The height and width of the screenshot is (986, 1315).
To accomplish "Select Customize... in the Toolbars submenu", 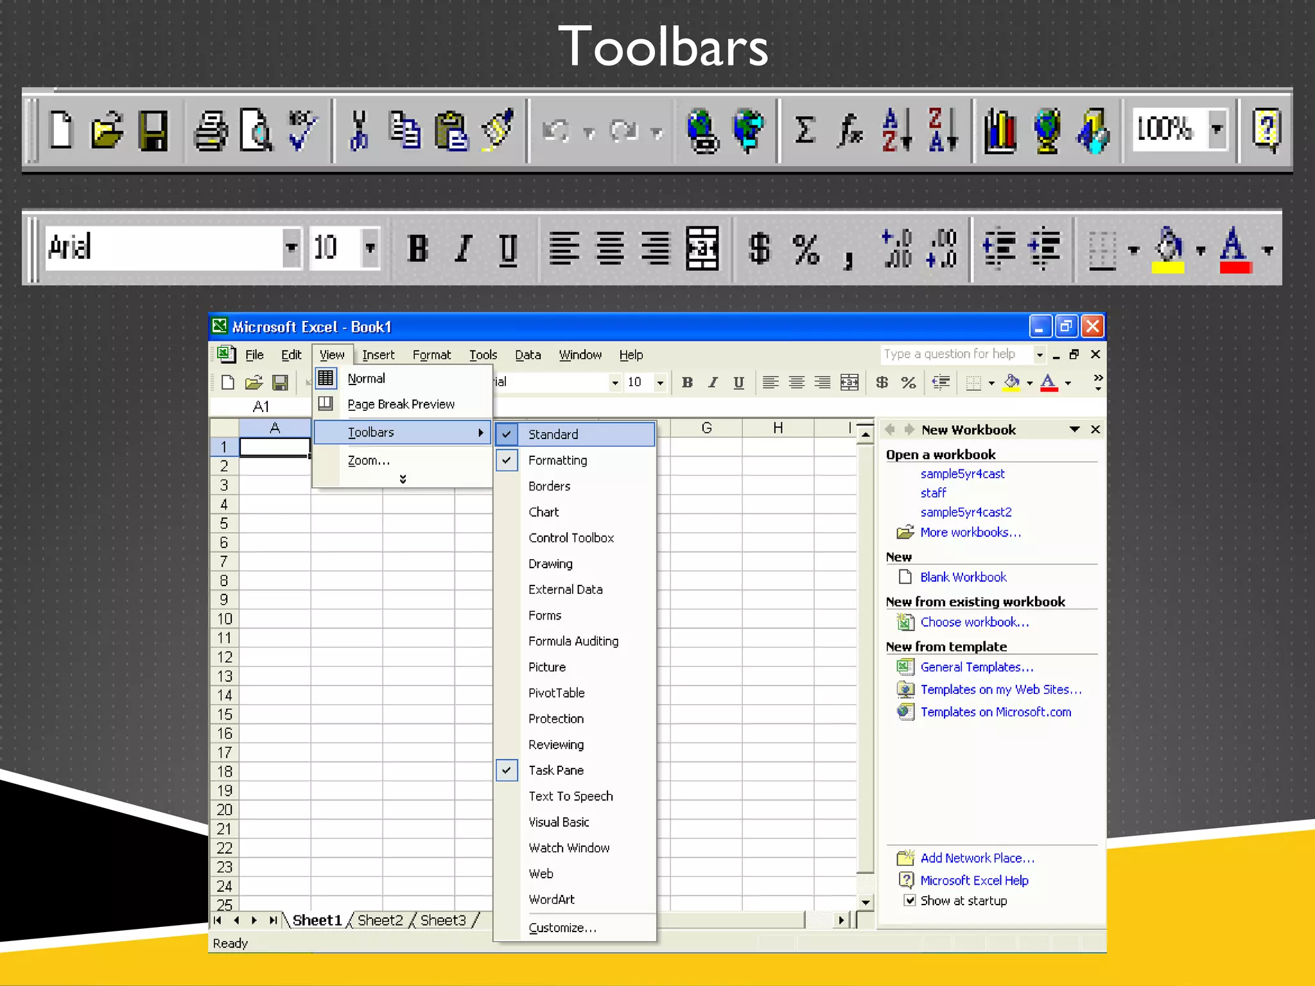I will [575, 928].
